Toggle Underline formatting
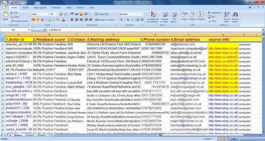265x141 pixels. 42,20
